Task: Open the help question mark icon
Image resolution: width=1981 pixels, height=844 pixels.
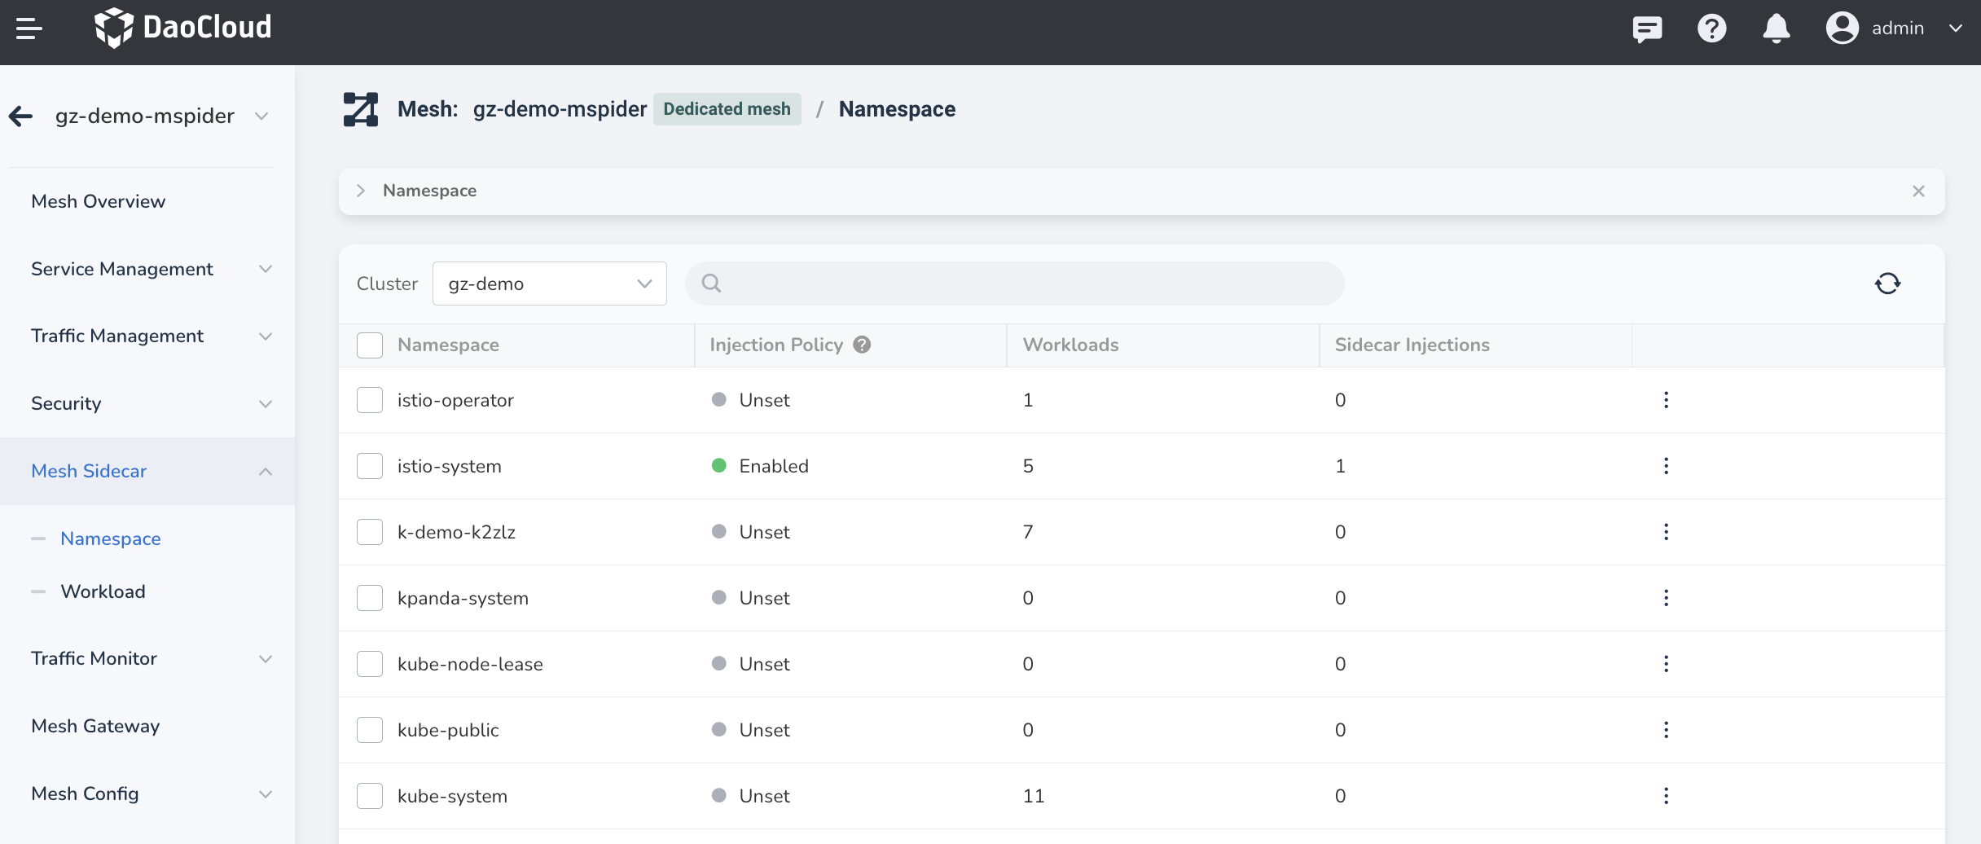Action: (1711, 29)
